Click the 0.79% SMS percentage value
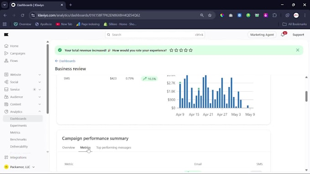 129,79
